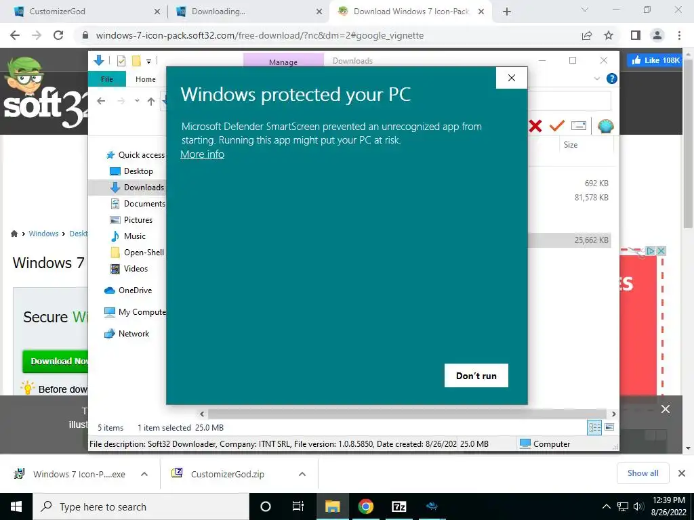Screen dimensions: 694x520
Task: Click the Chrome address bar URL
Action: (260, 35)
